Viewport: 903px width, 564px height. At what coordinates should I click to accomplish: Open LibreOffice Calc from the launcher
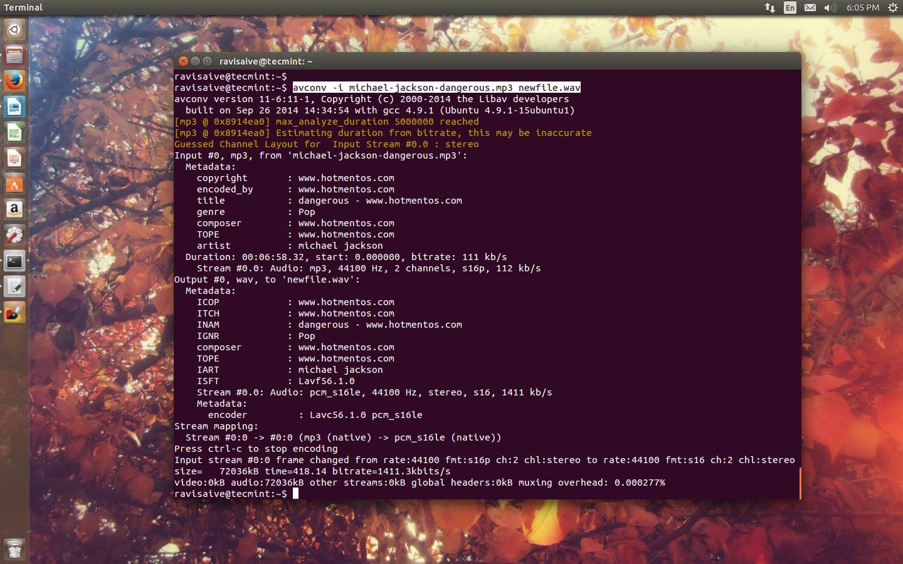click(14, 132)
